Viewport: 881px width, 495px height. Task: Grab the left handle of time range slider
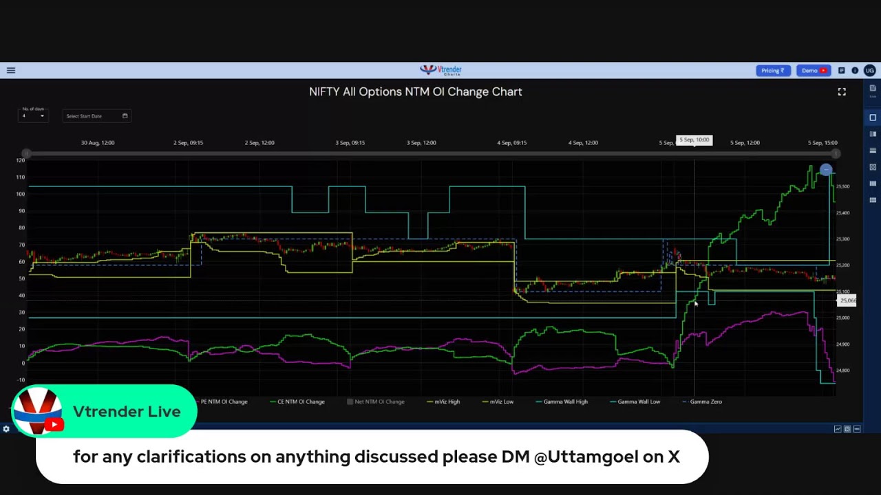26,153
